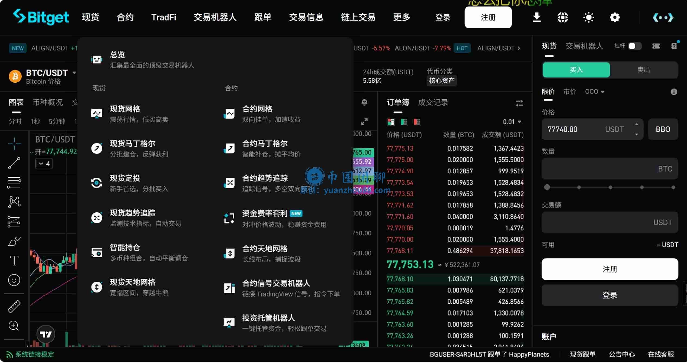Open the OCO order type dropdown
The height and width of the screenshot is (364, 687).
(595, 92)
